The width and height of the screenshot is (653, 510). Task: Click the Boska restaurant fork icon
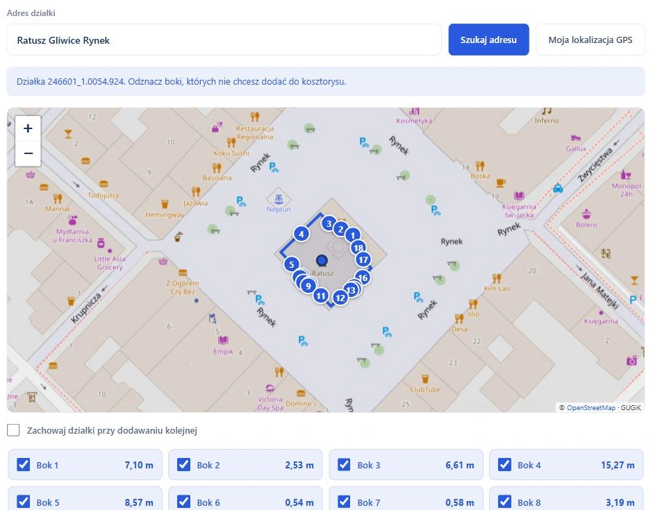(x=480, y=166)
